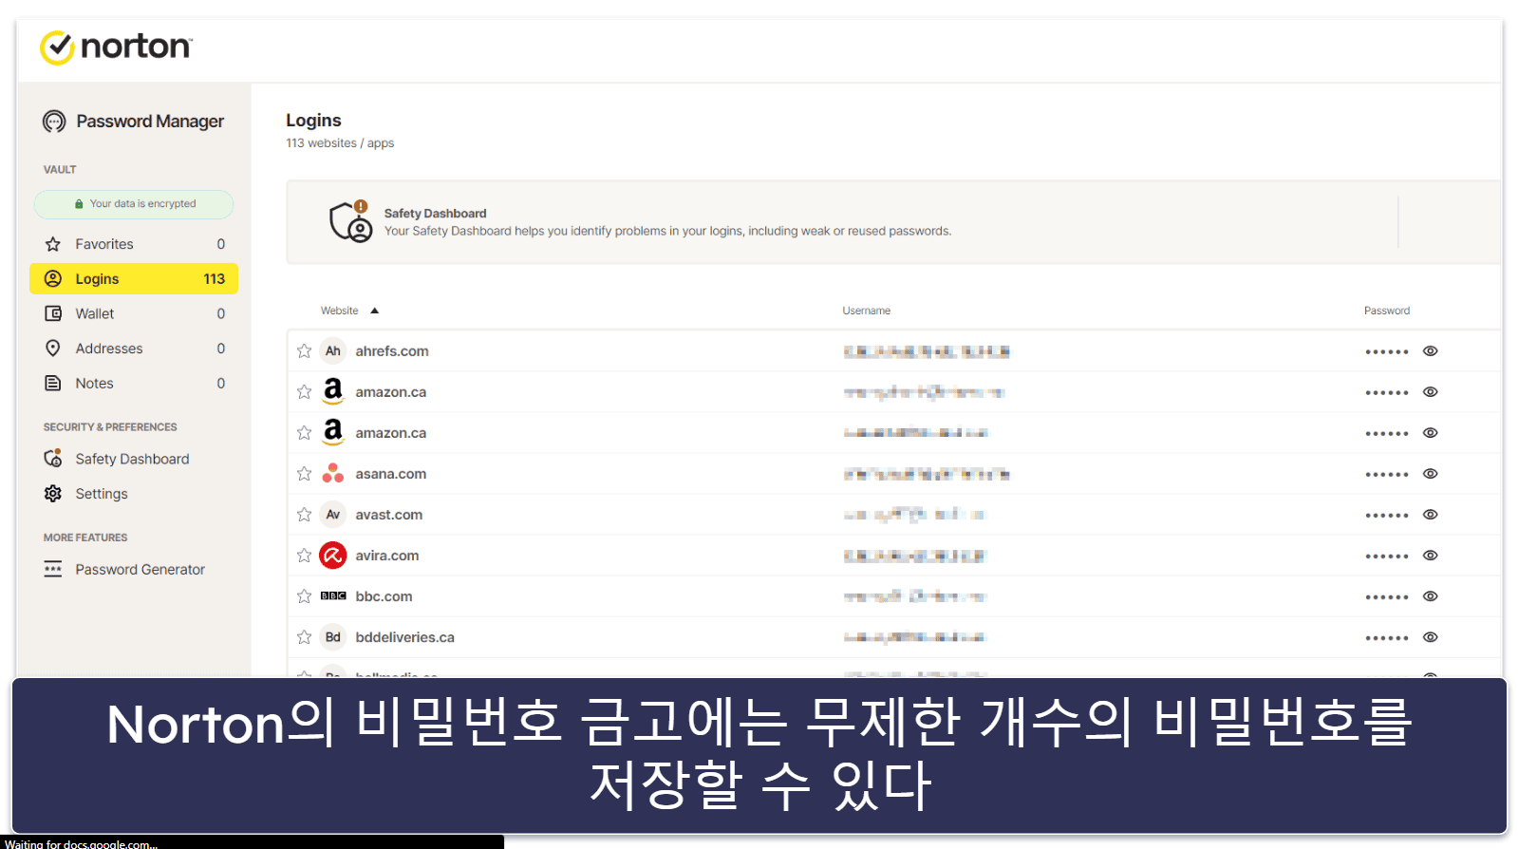
Task: Favorite the bddeliveries.ca login
Action: [304, 637]
